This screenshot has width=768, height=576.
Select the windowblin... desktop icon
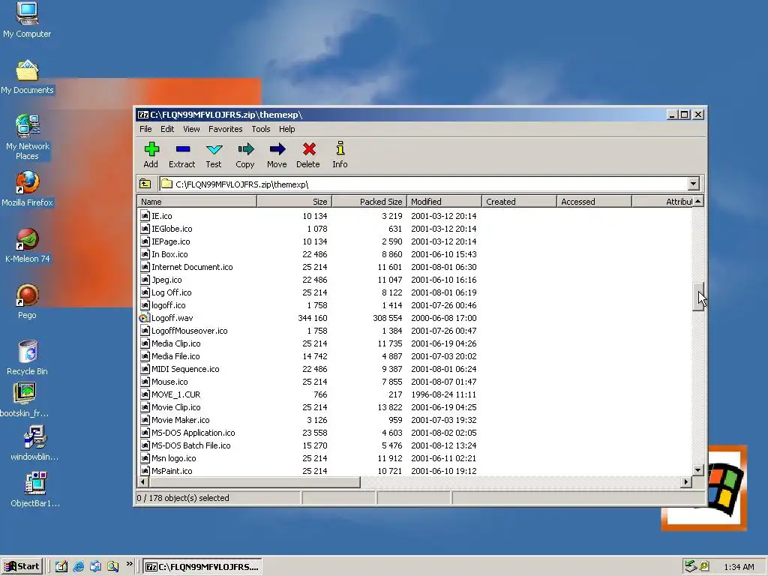point(34,437)
